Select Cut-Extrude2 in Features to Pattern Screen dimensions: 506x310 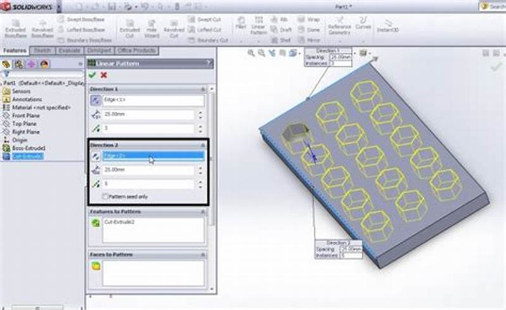click(x=119, y=222)
